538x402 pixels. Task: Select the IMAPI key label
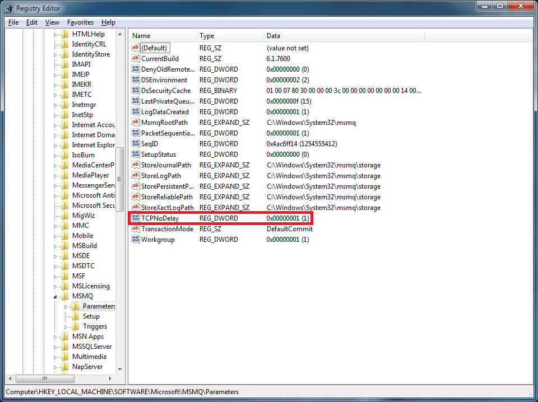click(81, 64)
